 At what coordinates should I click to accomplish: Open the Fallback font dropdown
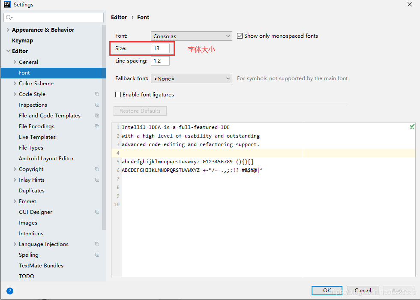[x=192, y=78]
